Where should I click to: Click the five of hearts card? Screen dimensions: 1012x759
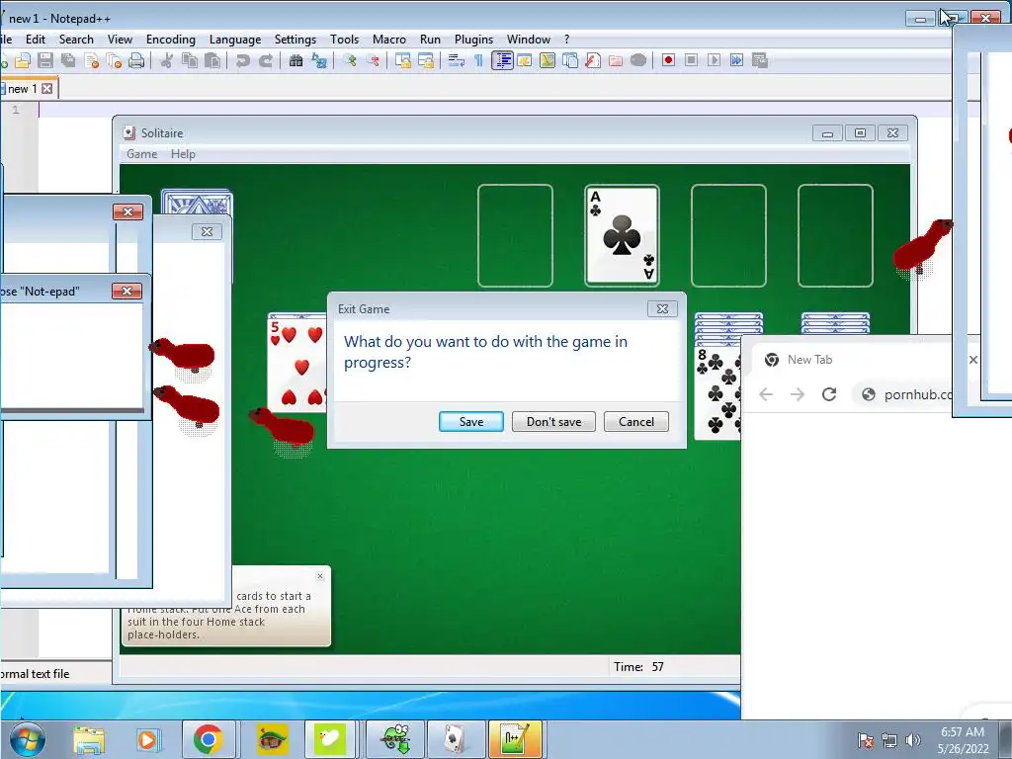[297, 363]
